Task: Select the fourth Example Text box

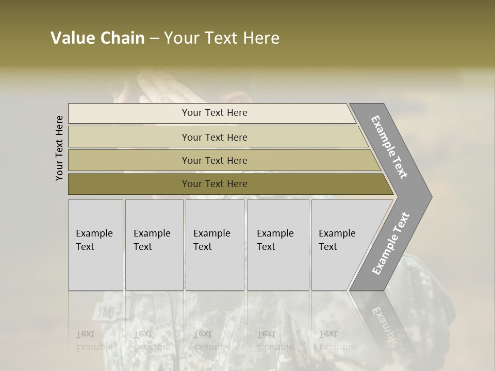Action: tap(277, 245)
